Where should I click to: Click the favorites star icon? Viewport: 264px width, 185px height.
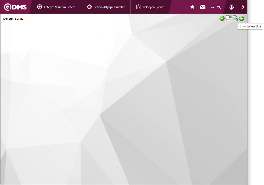[192, 7]
